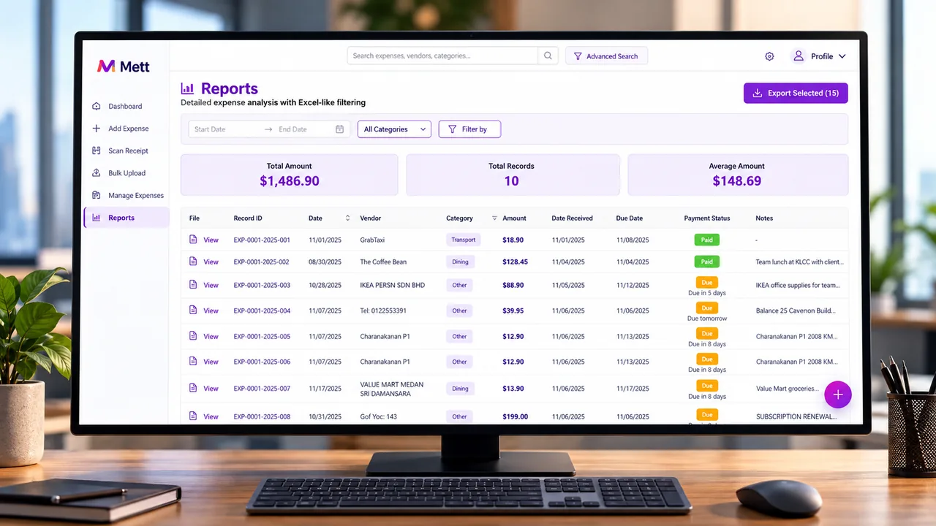Click file icon for EXP-0001-2025-002
The width and height of the screenshot is (936, 526).
pos(193,261)
